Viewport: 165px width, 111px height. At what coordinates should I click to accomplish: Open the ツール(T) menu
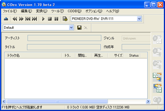(x=58, y=11)
